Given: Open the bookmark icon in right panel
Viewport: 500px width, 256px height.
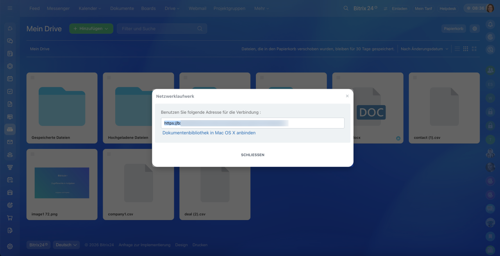Looking at the screenshot, I should coord(490,236).
